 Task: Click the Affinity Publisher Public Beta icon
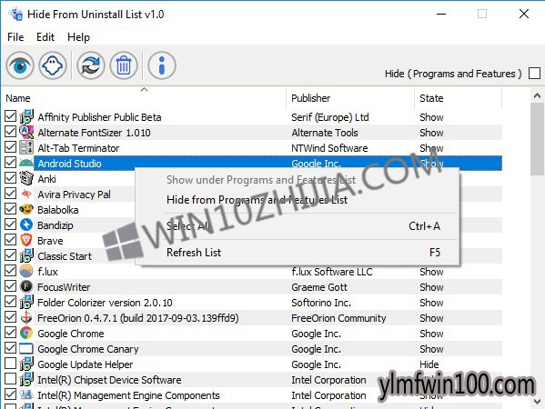(26, 116)
